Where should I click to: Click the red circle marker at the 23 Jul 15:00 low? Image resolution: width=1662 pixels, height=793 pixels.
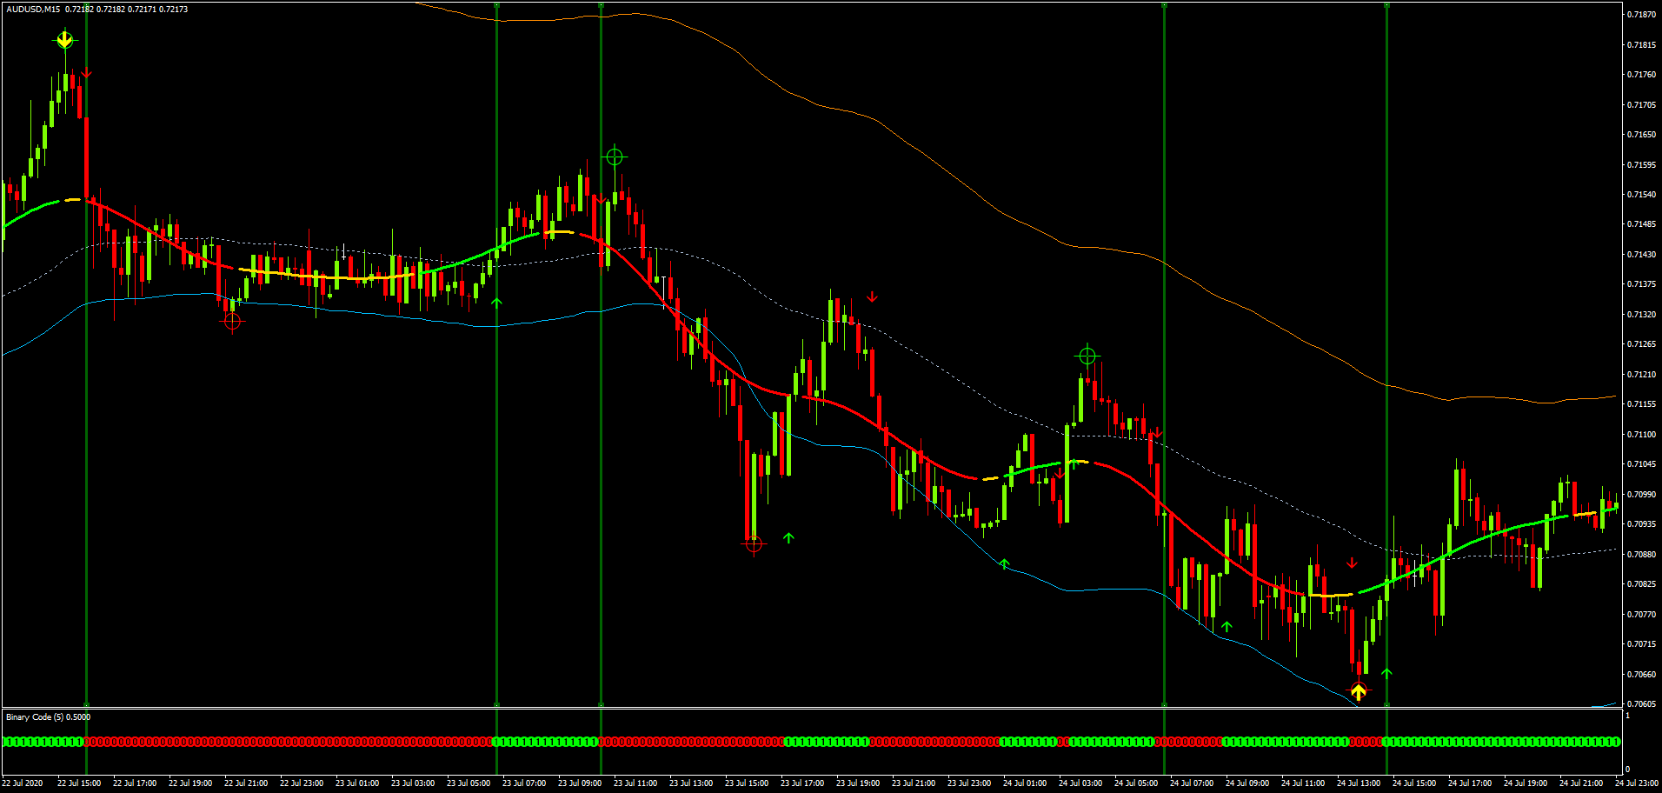click(753, 545)
